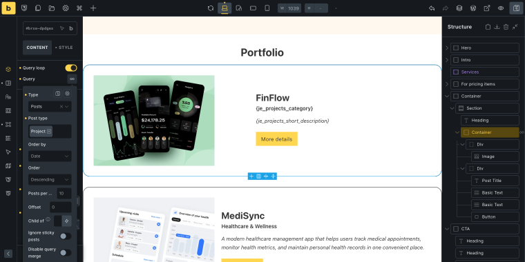Click the plus icon to add element
Screen dimensions: 525x262
click(93, 8)
